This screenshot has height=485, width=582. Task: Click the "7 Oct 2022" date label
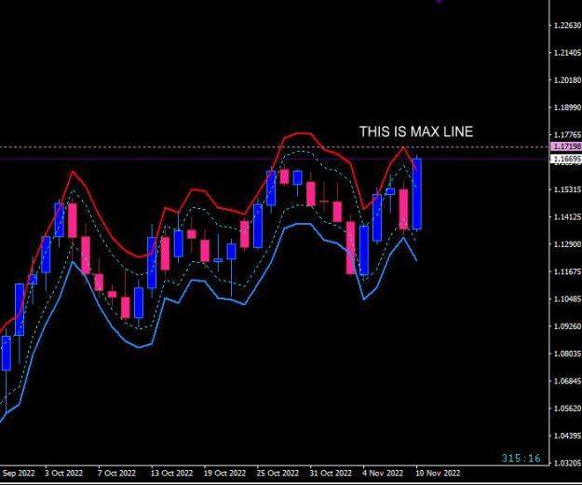tap(116, 473)
